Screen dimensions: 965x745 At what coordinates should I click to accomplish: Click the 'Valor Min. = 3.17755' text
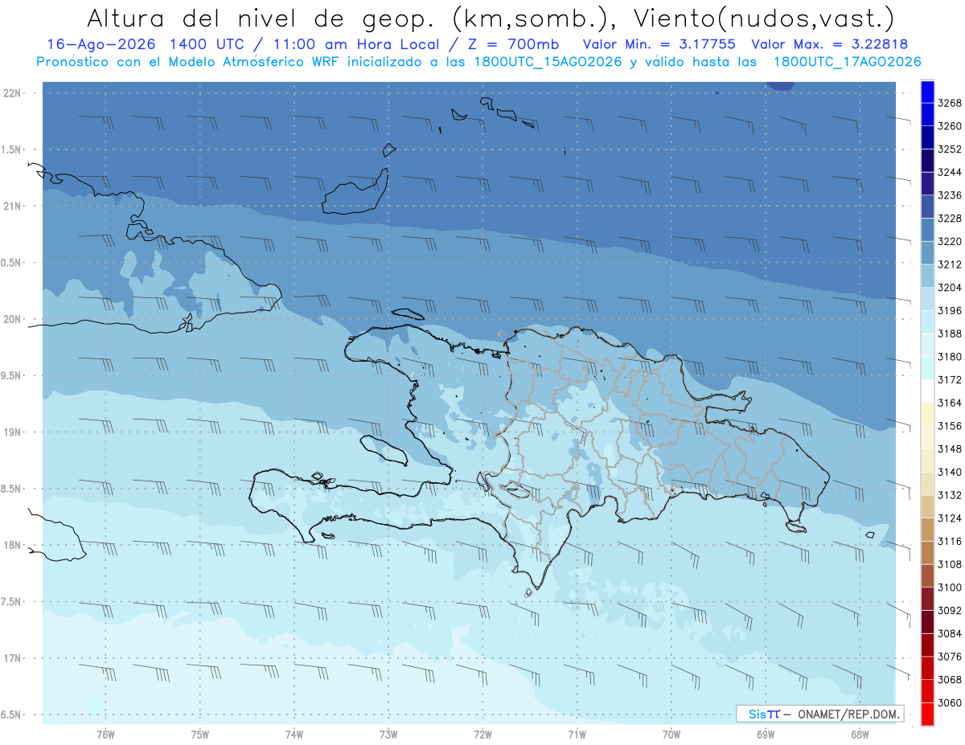click(x=659, y=44)
